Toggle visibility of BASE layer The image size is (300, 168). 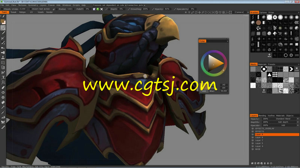252,149
